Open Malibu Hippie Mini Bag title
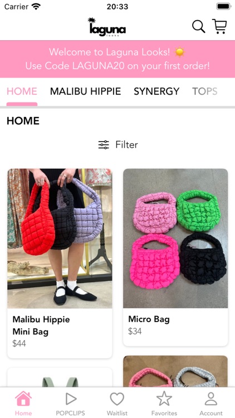 (x=41, y=325)
